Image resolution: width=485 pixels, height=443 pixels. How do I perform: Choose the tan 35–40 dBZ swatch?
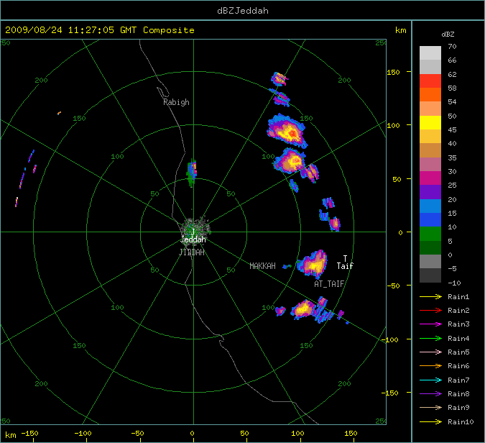[430, 150]
